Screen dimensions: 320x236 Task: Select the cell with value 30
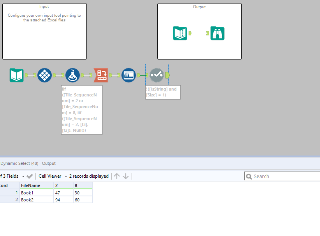[83, 193]
